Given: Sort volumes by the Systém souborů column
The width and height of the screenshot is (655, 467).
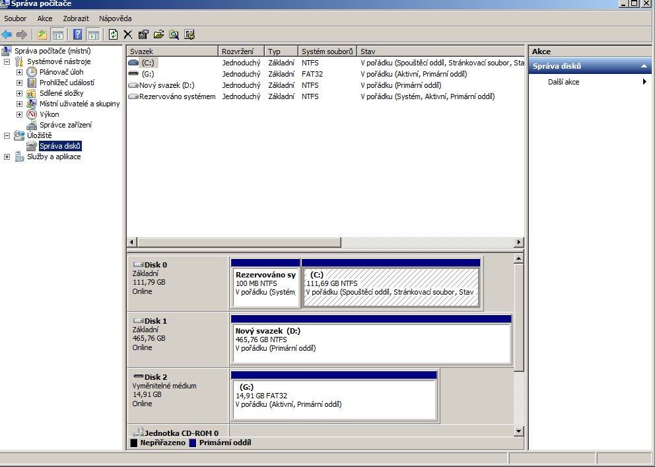Looking at the screenshot, I should 327,52.
